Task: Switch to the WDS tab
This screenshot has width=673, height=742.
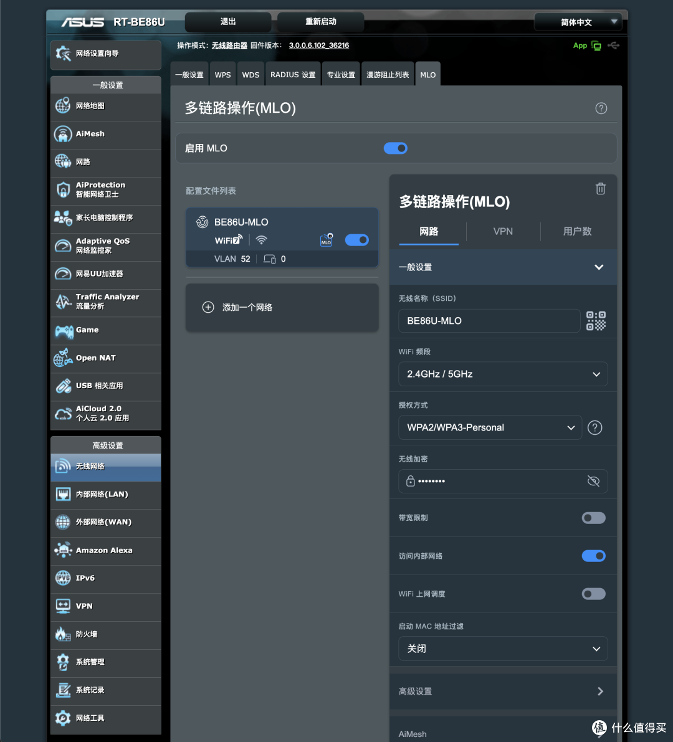Action: pos(251,75)
